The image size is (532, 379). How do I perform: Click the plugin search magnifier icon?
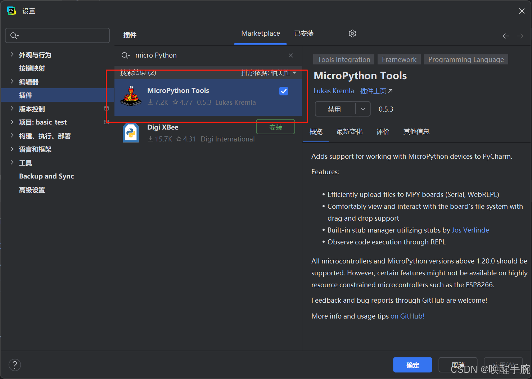[x=126, y=55]
